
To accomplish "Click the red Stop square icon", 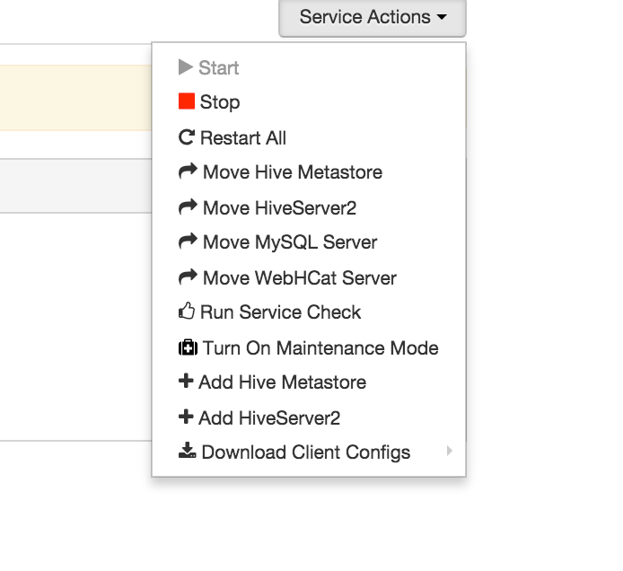I will (187, 101).
